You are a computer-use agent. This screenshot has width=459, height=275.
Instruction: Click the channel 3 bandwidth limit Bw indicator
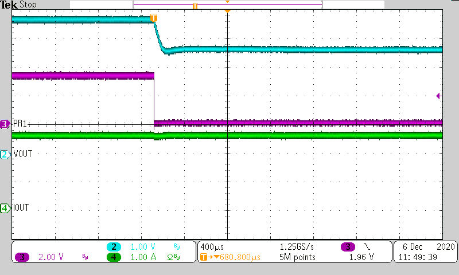85,257
